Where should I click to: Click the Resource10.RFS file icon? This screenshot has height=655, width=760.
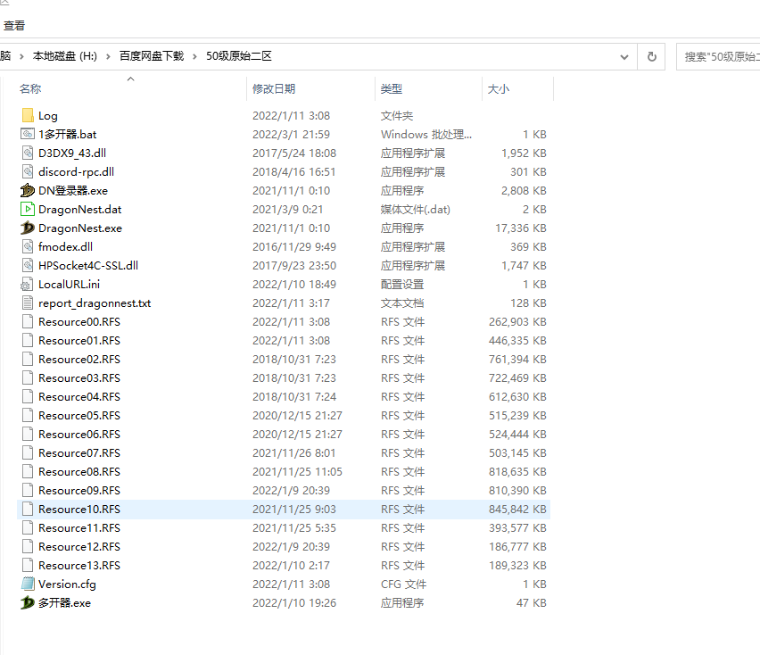coord(28,509)
